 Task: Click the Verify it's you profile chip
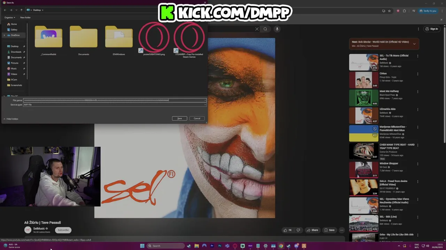[x=428, y=11]
